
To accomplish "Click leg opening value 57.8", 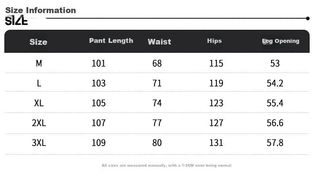I will [x=275, y=142].
